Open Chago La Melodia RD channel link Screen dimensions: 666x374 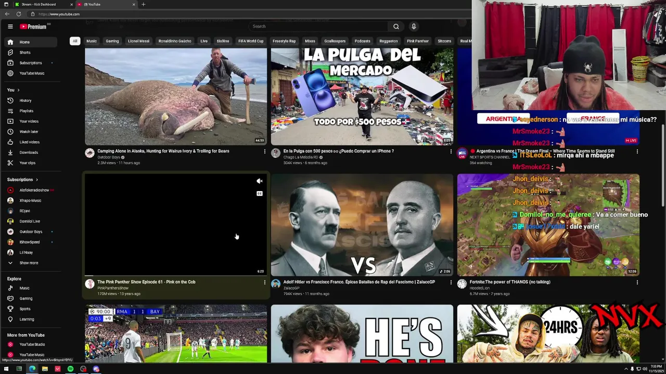pyautogui.click(x=301, y=157)
